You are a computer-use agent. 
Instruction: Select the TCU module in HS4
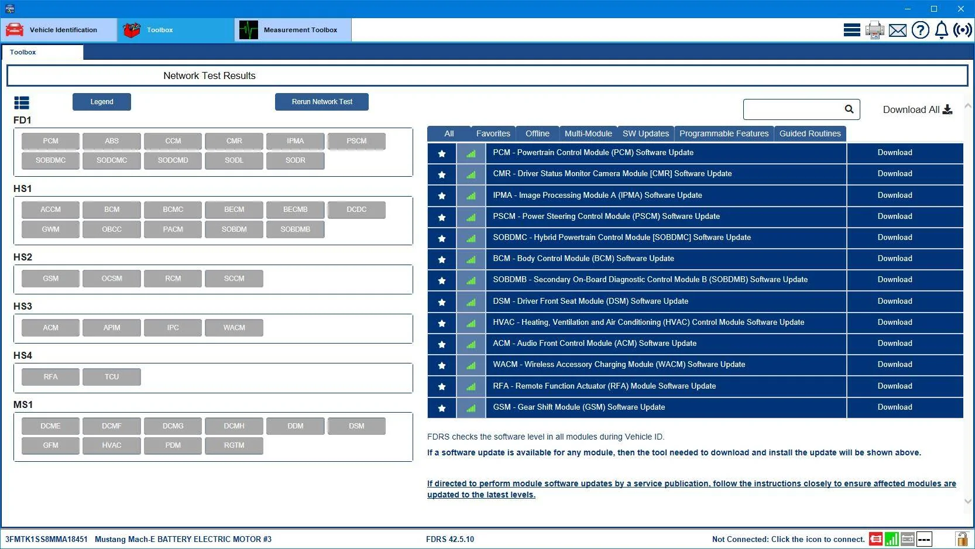[x=112, y=377]
